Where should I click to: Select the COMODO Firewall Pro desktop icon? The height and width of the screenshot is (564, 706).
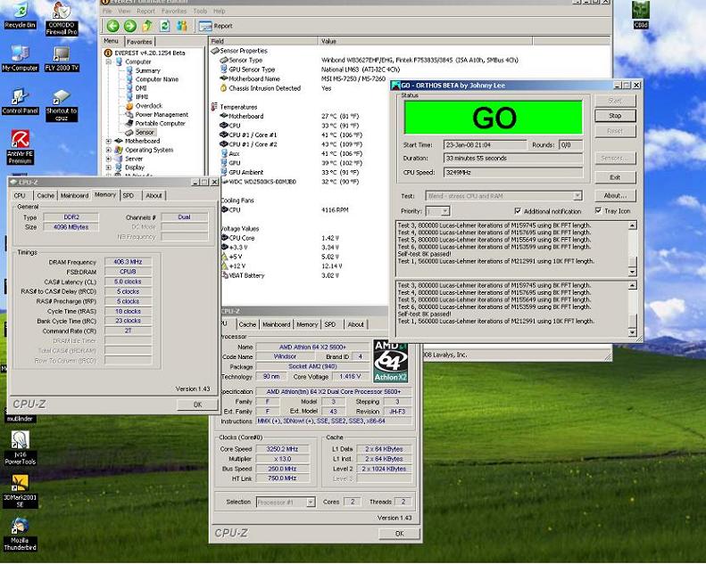click(x=62, y=19)
